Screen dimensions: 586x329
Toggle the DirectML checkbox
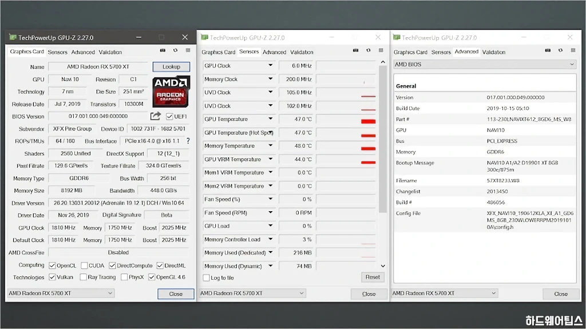tap(160, 265)
